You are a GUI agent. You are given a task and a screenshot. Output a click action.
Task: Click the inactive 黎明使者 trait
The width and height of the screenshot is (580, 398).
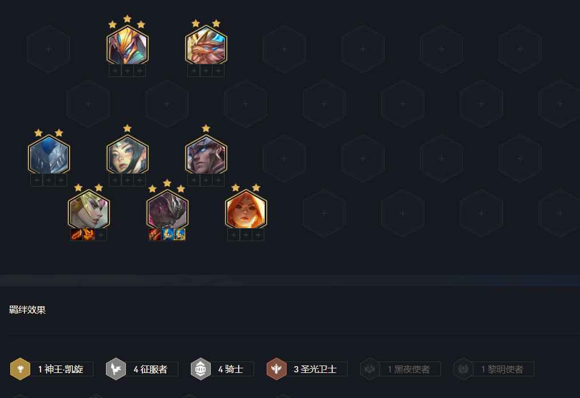point(494,369)
